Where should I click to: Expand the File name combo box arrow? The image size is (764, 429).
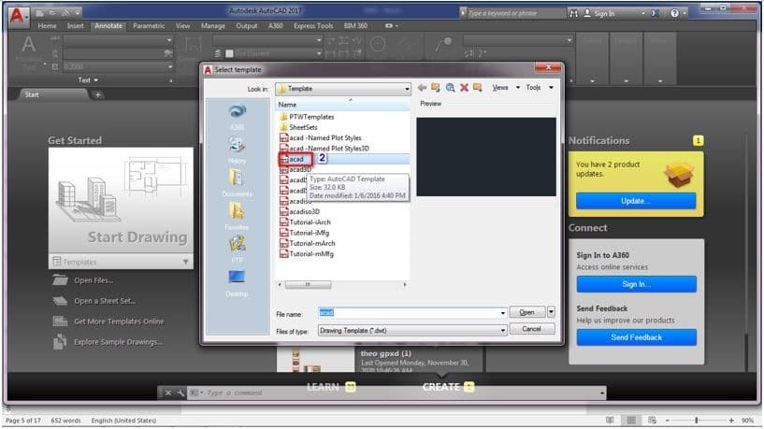point(503,313)
